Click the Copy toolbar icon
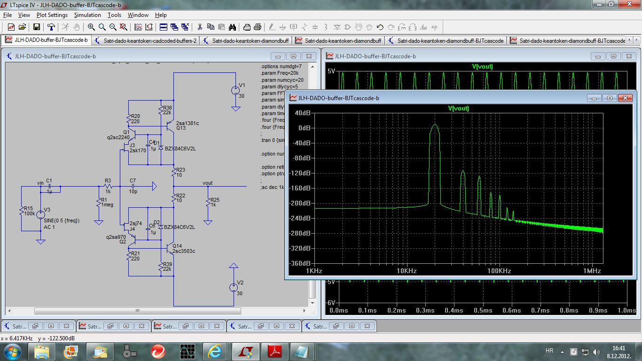Image resolution: width=642 pixels, height=361 pixels. [211, 27]
